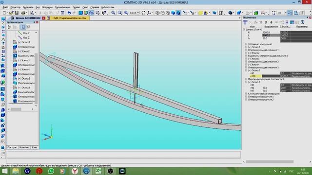Click the Windows Start button
The height and width of the screenshot is (175, 312).
4,171
